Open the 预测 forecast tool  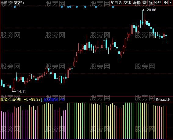[158, 3]
